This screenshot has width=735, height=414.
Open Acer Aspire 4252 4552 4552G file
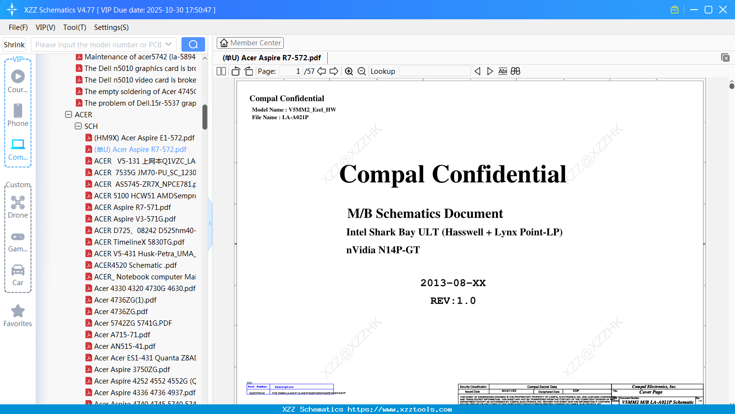tap(145, 381)
